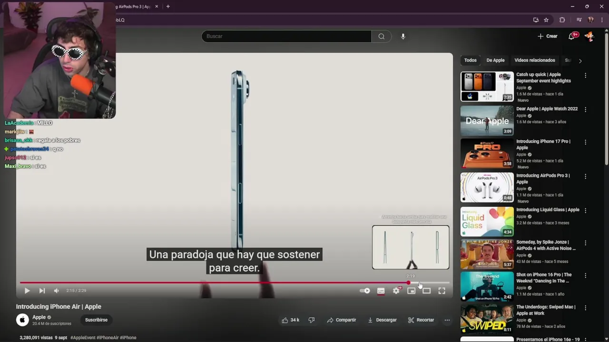
Task: Select the Todos filter chip
Action: [x=470, y=60]
